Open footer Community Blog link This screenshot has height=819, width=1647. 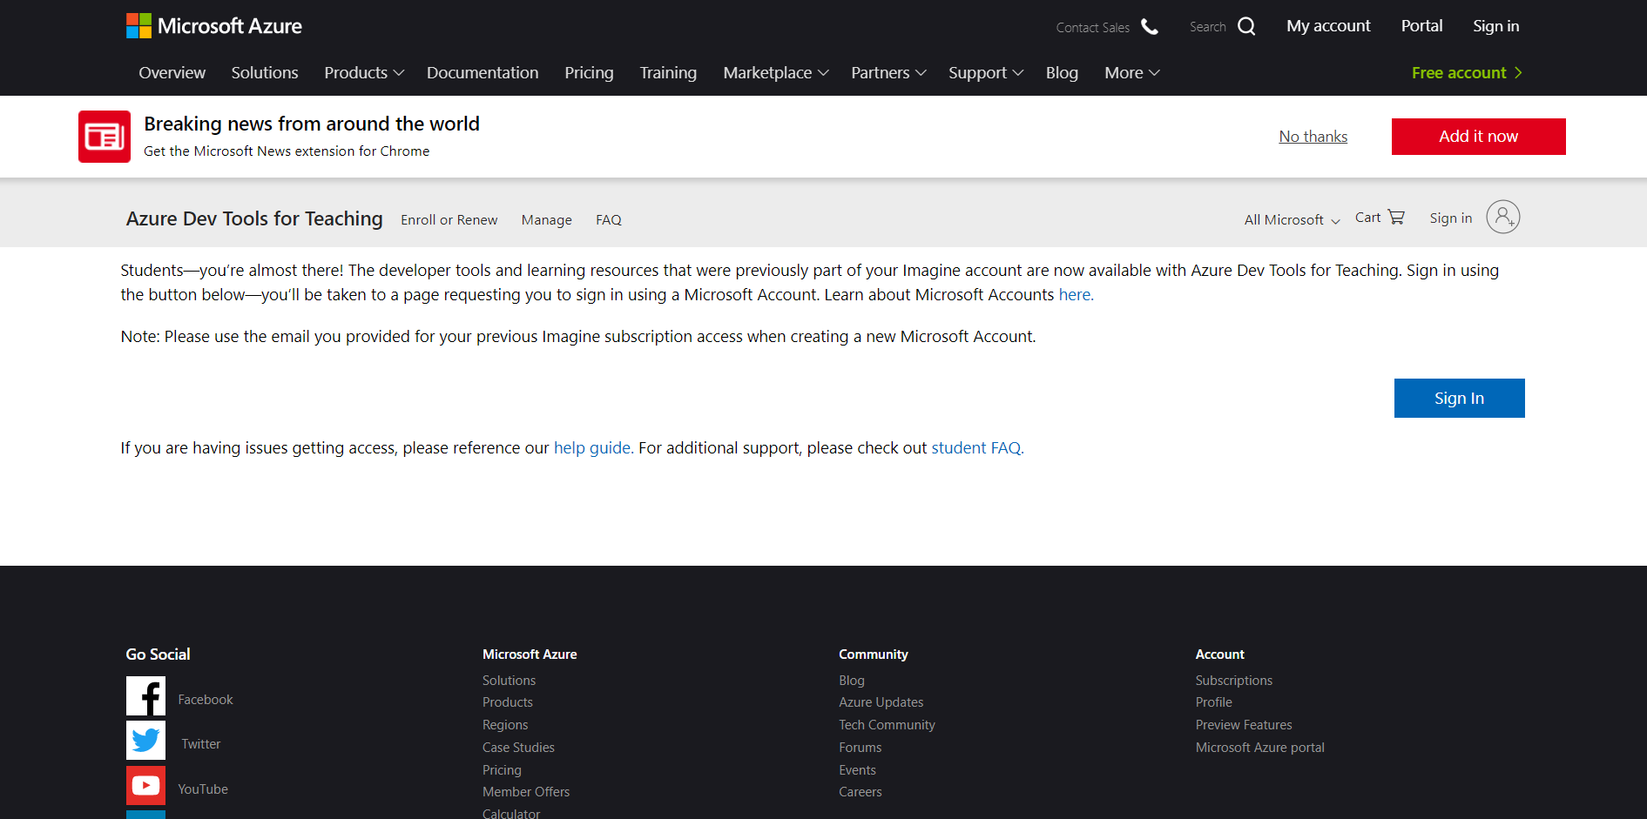pos(852,681)
